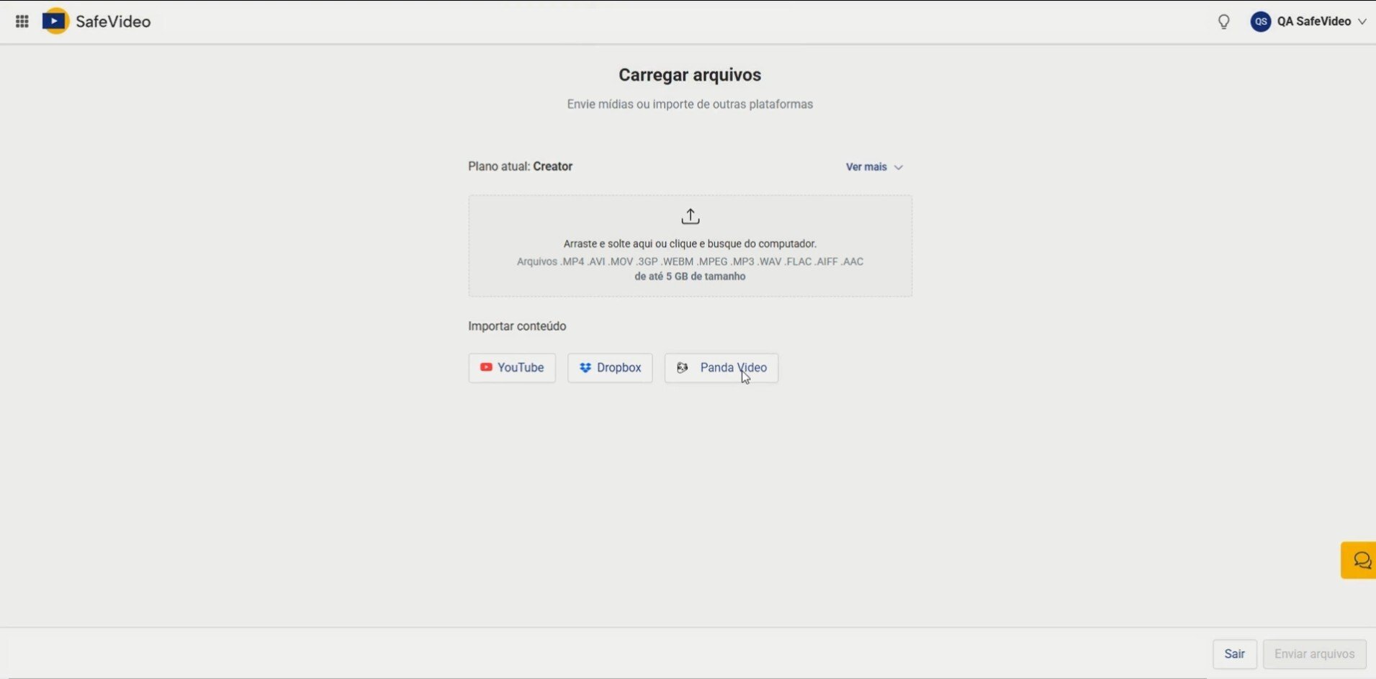Click the SafeVideo brand name text
This screenshot has width=1376, height=679.
[113, 22]
